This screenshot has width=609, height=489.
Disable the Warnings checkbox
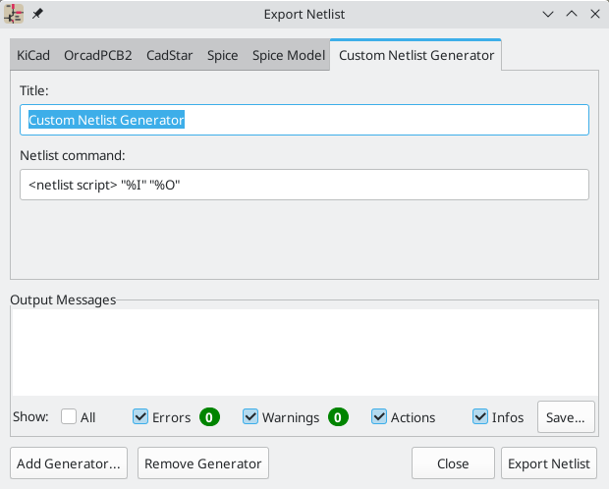pos(250,417)
